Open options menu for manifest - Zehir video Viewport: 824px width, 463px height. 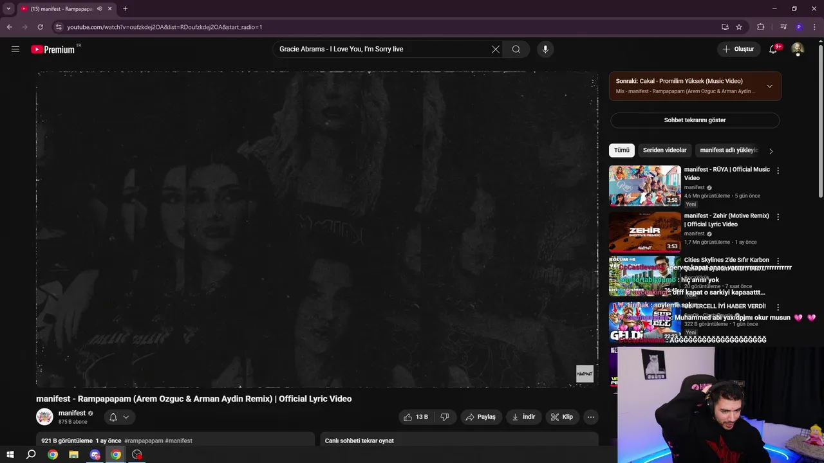(778, 217)
